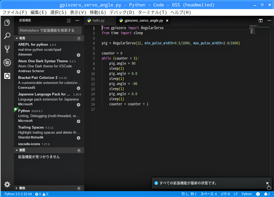This screenshot has width=274, height=197.
Task: Open the 表示(V) menu
Action: pos(78,12)
